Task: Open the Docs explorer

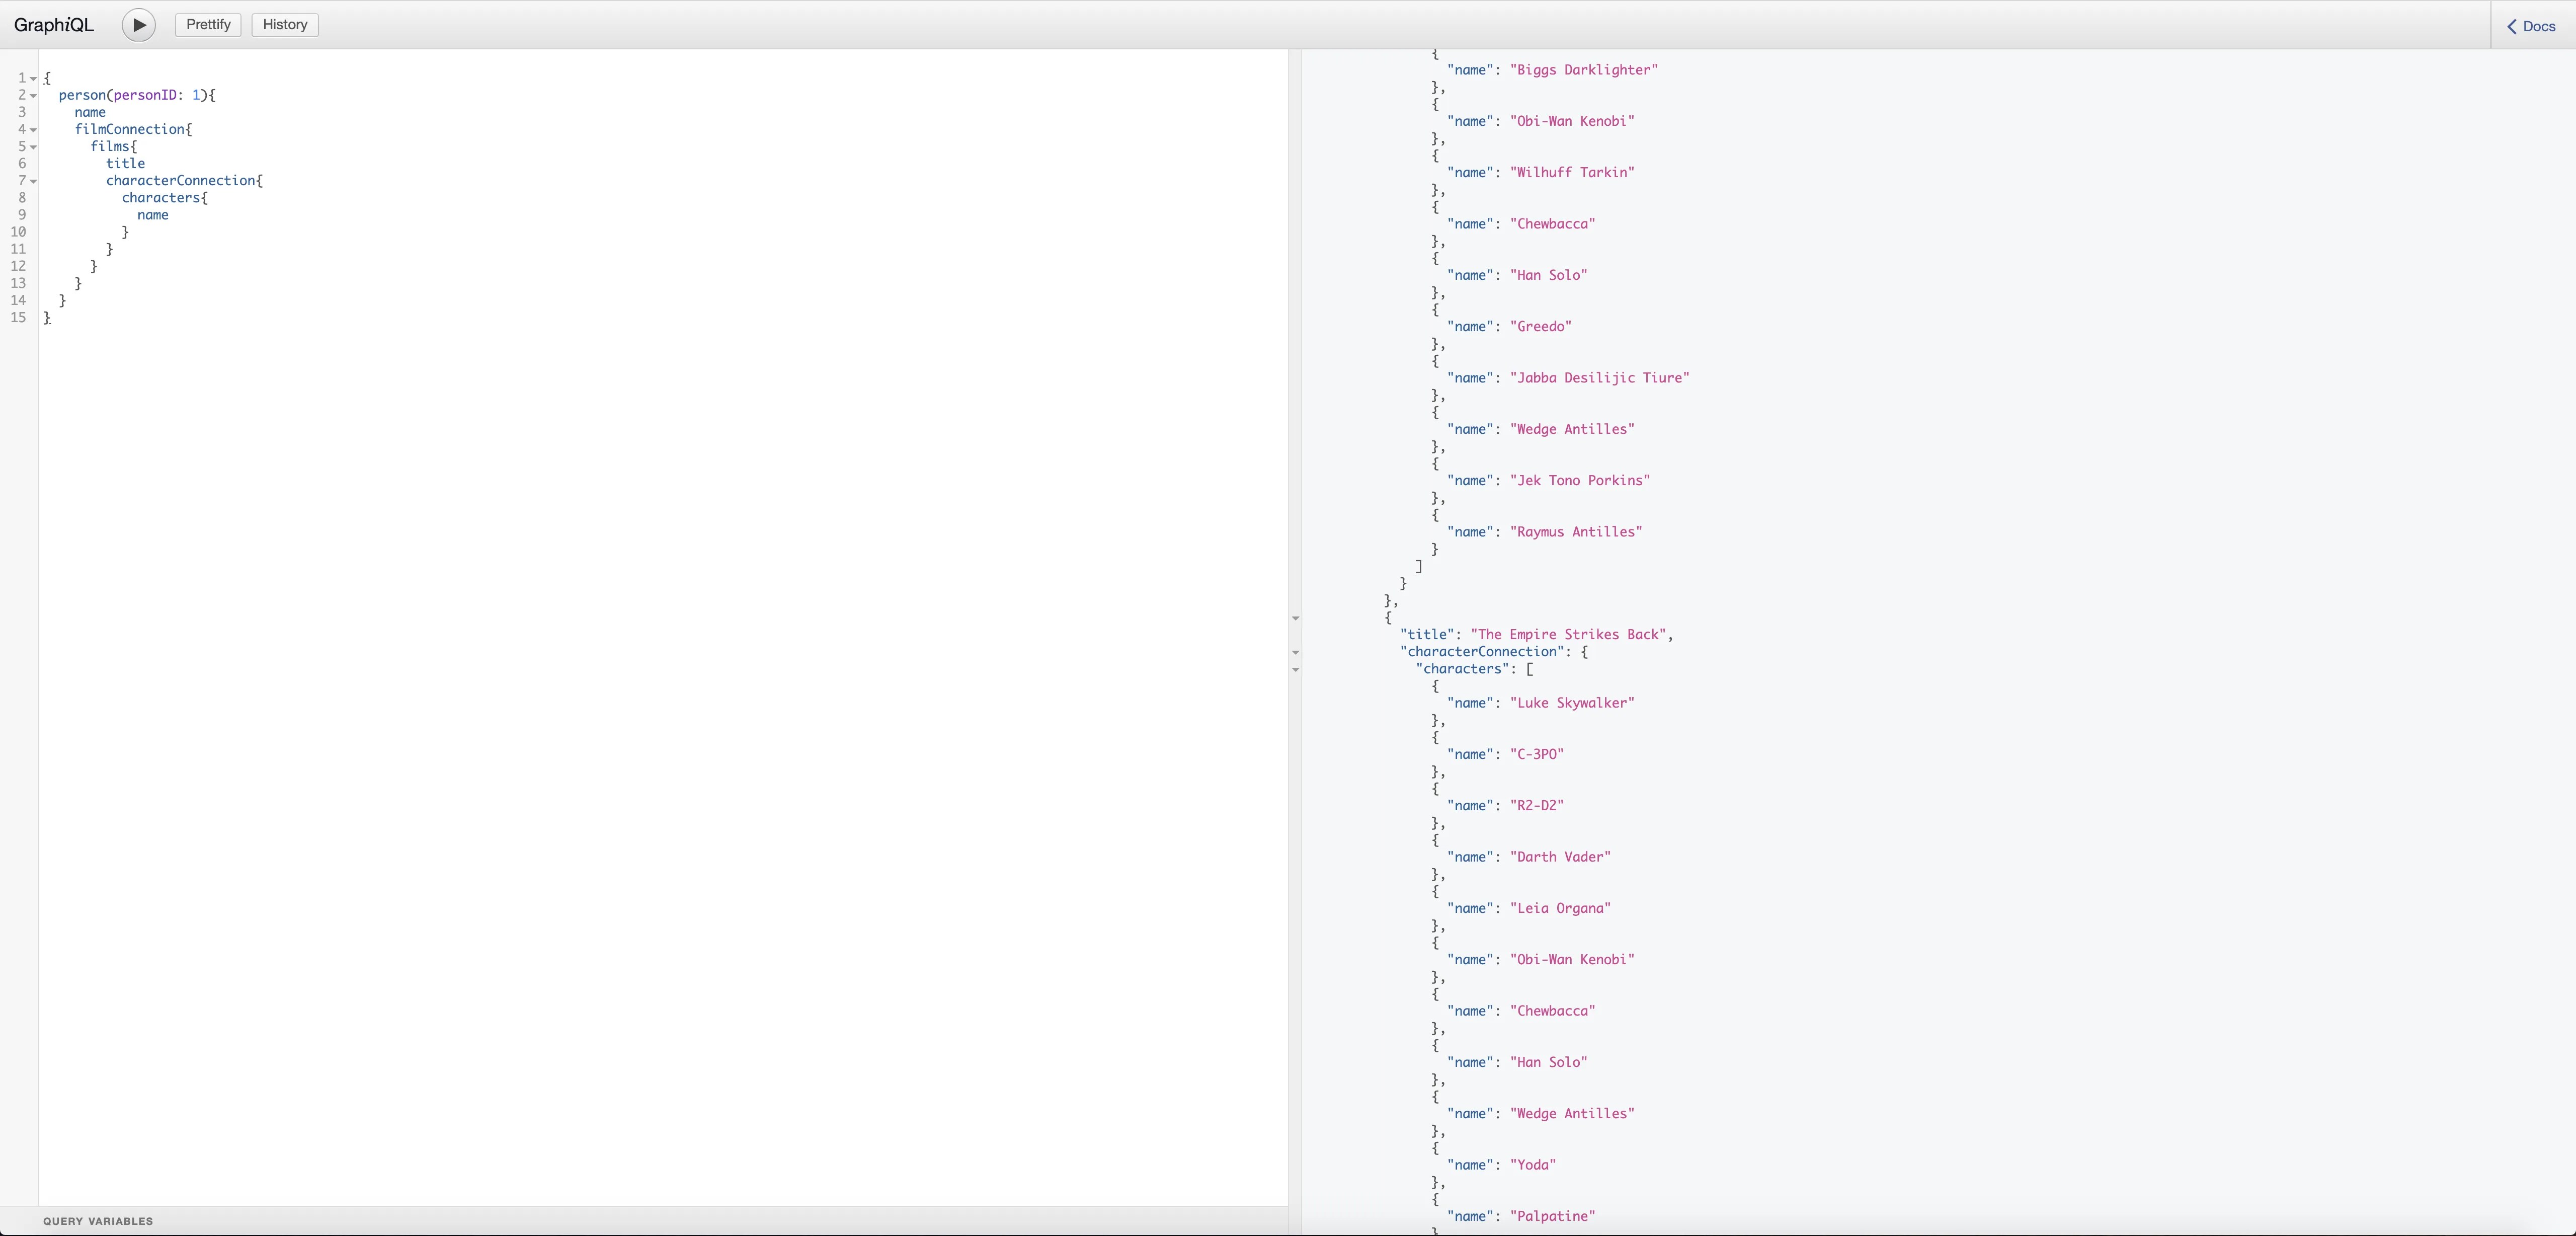Action: click(2532, 26)
